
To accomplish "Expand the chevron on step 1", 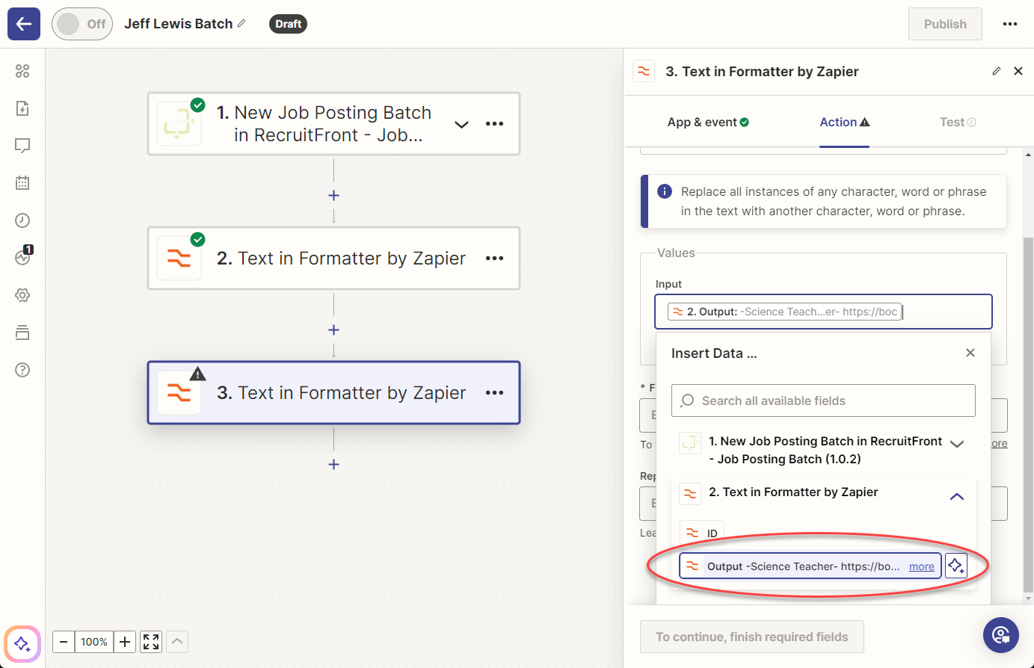I will pos(462,124).
